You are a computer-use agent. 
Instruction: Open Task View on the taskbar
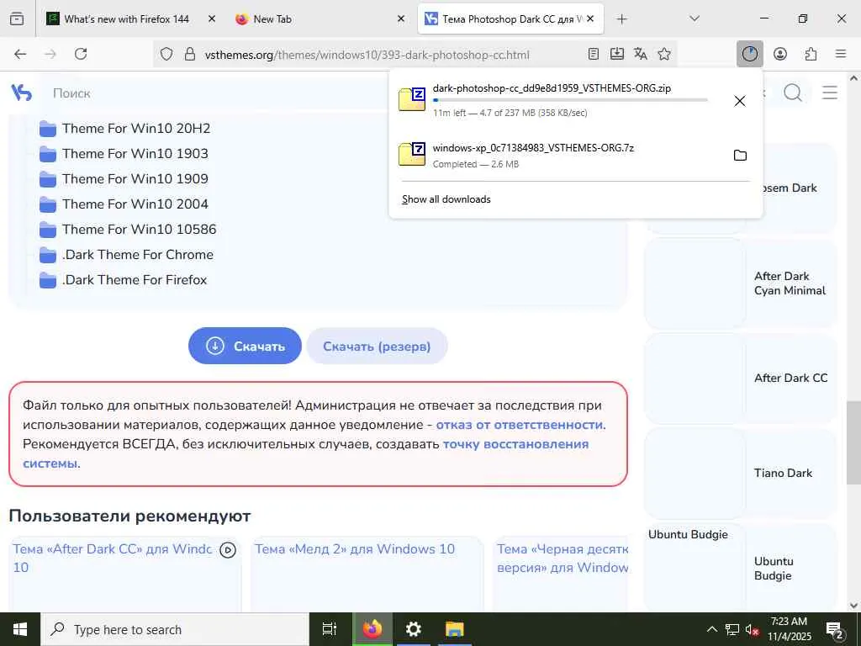coord(330,629)
